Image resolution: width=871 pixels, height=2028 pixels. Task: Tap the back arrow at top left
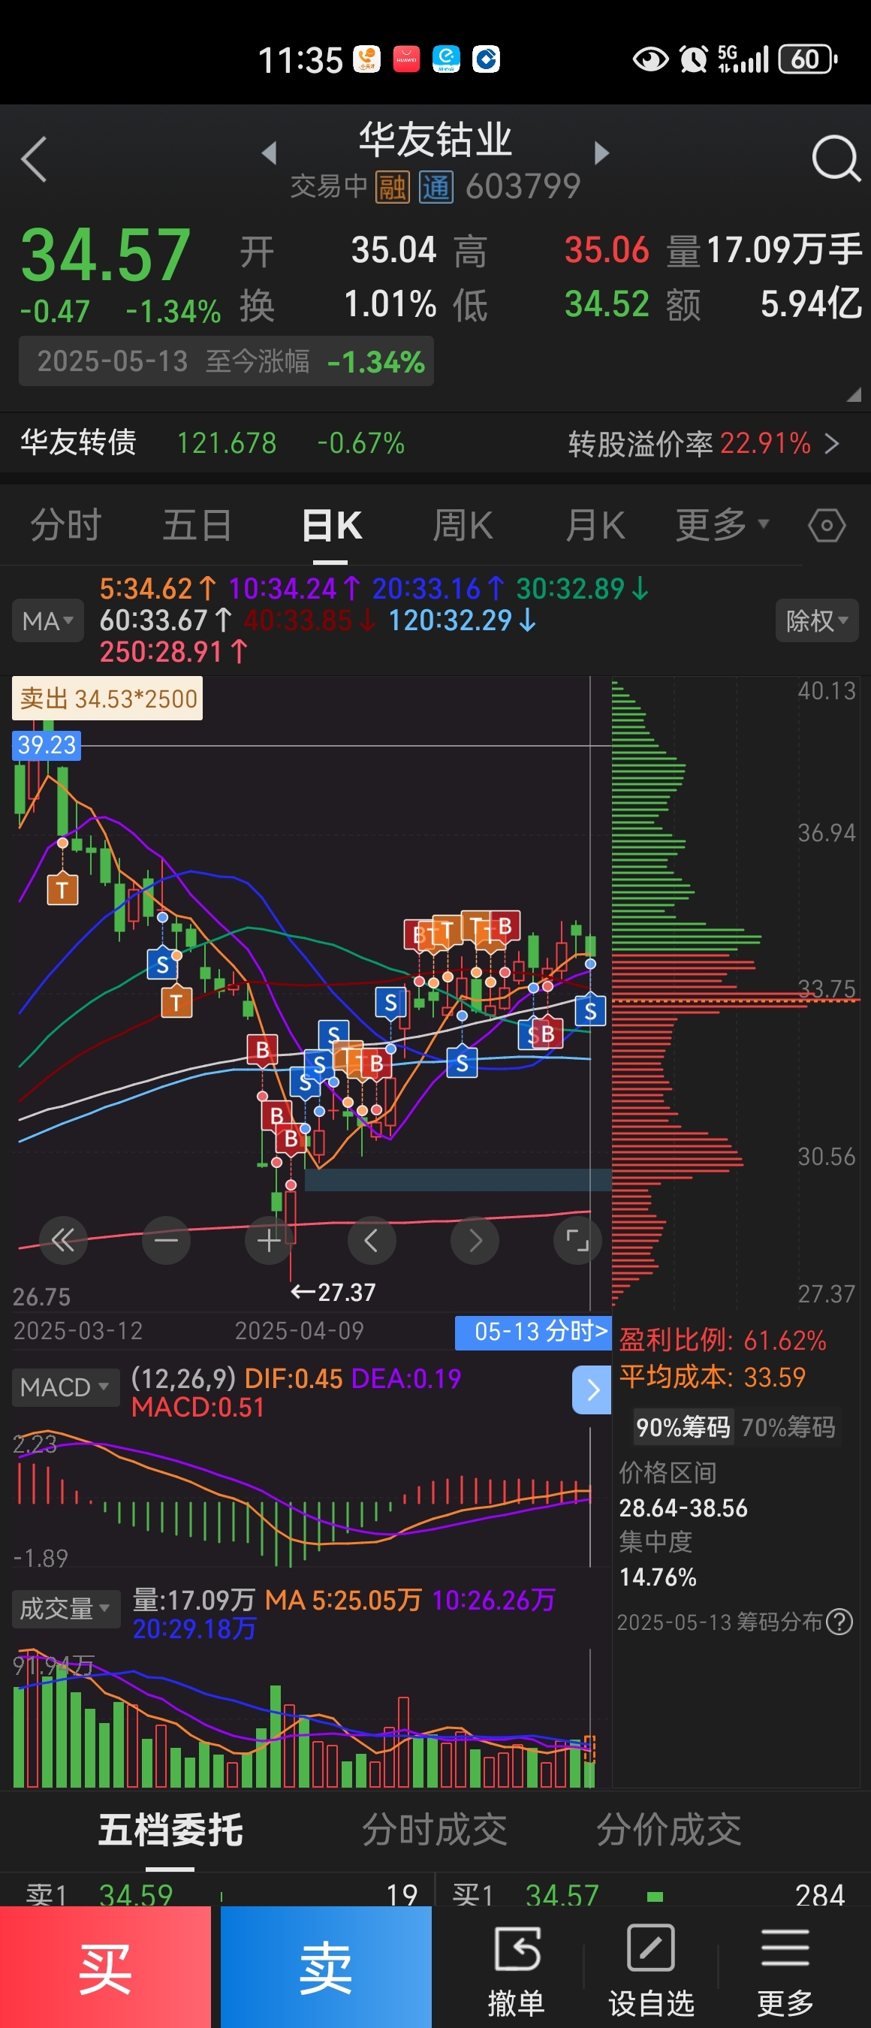pos(34,159)
